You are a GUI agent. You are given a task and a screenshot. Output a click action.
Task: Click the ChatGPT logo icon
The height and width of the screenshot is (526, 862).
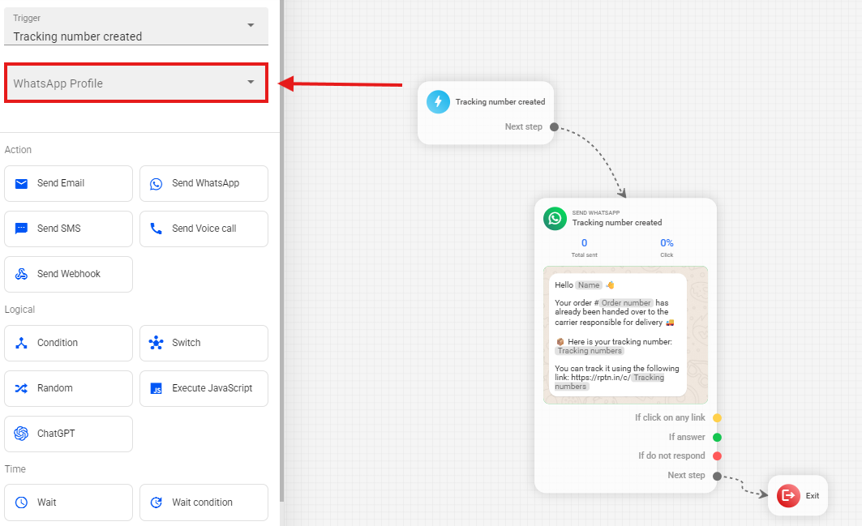click(x=22, y=434)
